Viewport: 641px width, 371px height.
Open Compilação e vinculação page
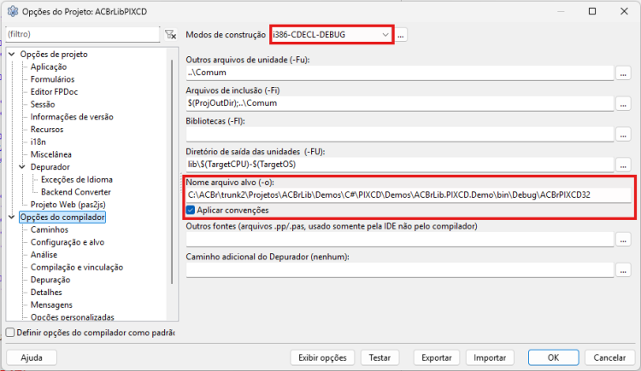point(76,267)
